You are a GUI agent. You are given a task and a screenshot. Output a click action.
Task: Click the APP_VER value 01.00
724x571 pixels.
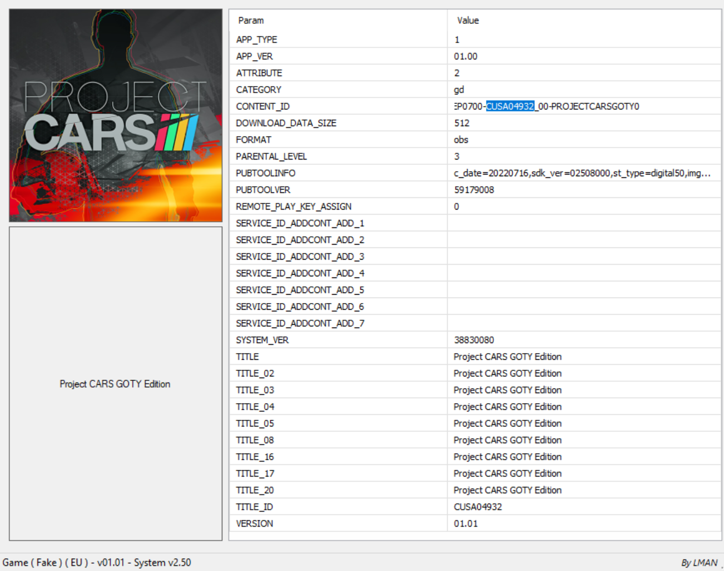(465, 56)
